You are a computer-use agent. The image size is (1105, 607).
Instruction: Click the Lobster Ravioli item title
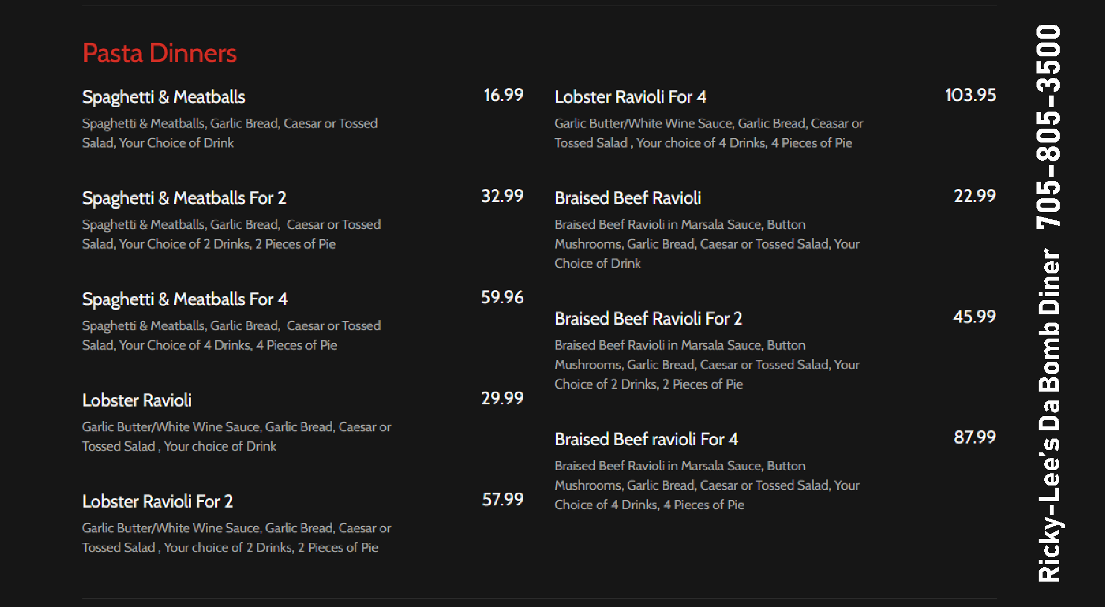pos(137,400)
